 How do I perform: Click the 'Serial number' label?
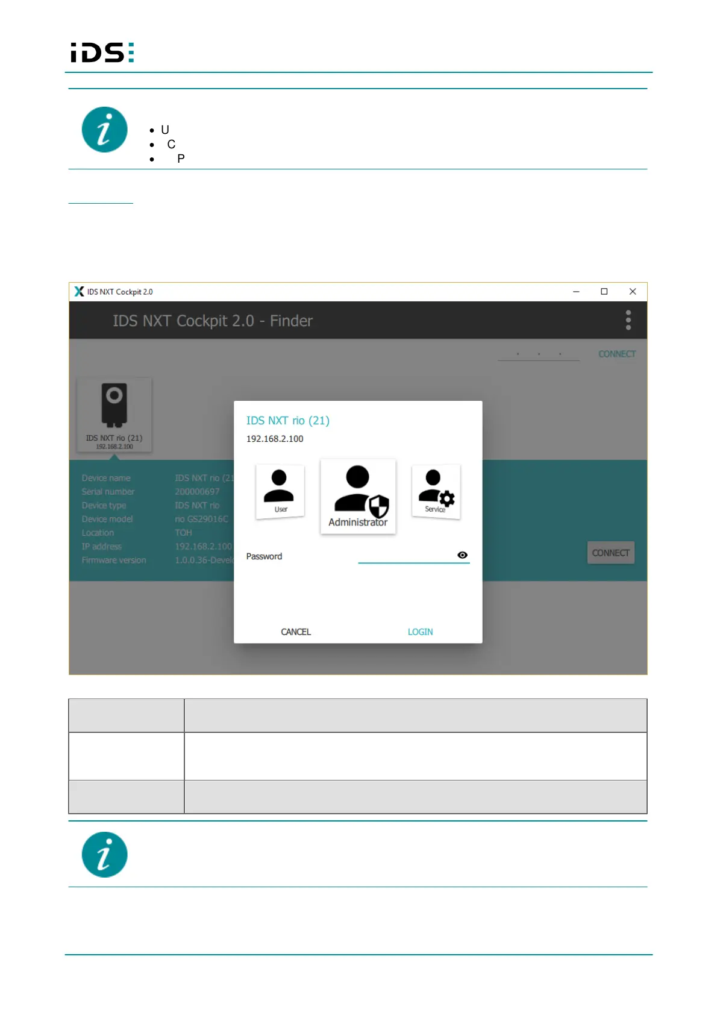click(108, 492)
